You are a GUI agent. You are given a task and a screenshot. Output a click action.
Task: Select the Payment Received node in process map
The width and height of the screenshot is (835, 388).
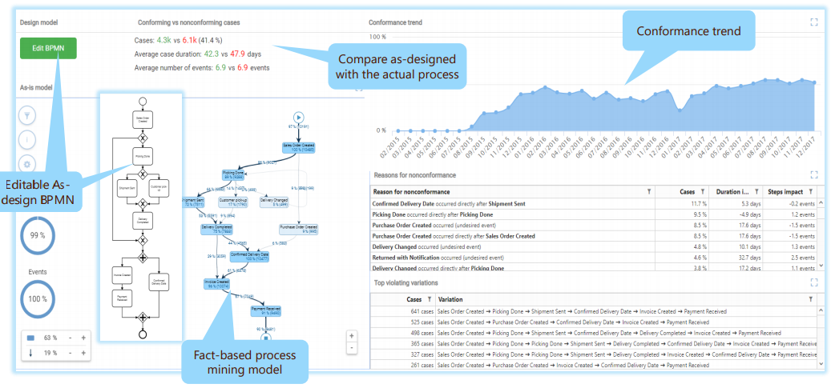(x=265, y=310)
